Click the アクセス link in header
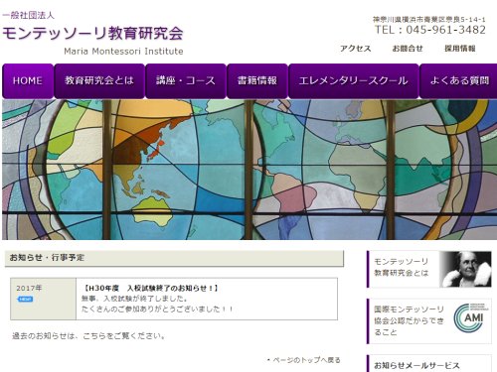The height and width of the screenshot is (372, 497). [355, 49]
